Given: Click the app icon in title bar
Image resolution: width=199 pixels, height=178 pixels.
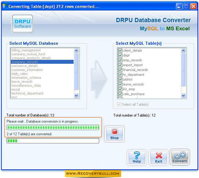Looking at the screenshot, I should (5, 6).
